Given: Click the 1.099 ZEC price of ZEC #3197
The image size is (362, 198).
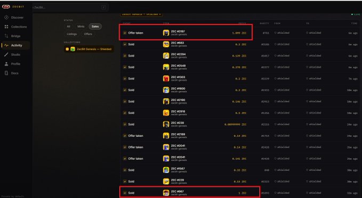Looking at the screenshot, I should (x=239, y=33).
